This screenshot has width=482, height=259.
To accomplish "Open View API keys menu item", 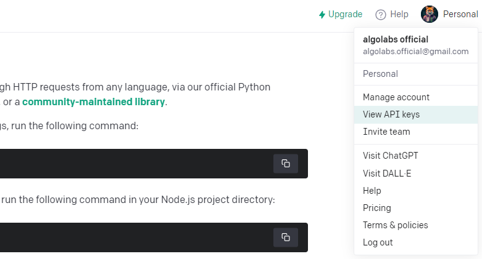I will (x=391, y=114).
